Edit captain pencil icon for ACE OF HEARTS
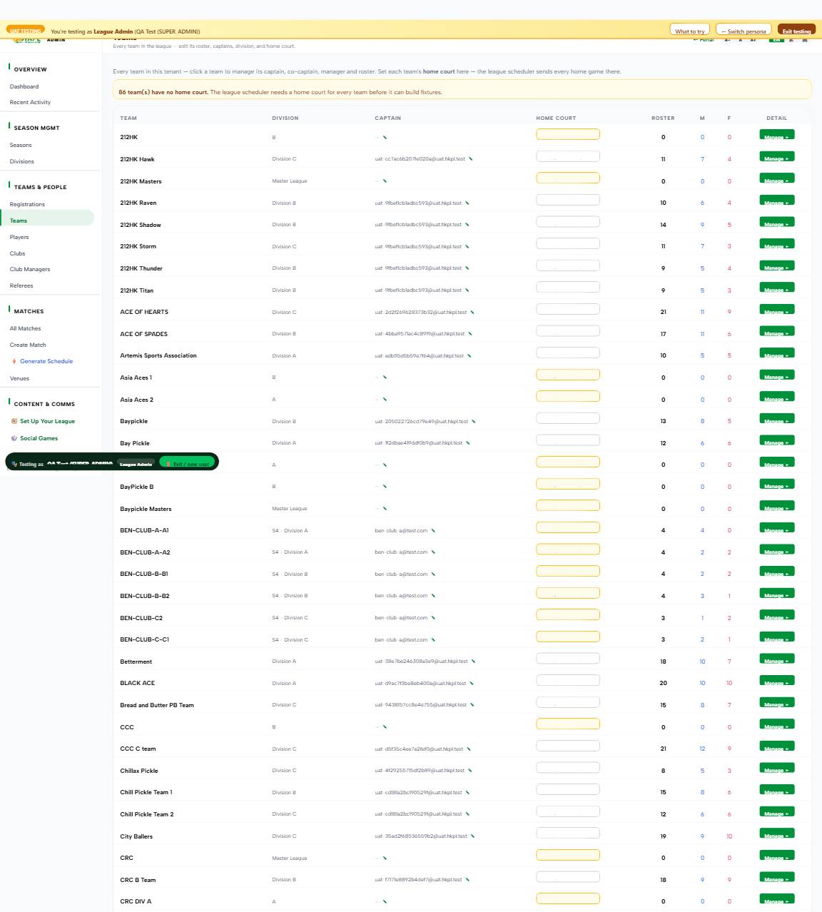The image size is (822, 912). [472, 312]
